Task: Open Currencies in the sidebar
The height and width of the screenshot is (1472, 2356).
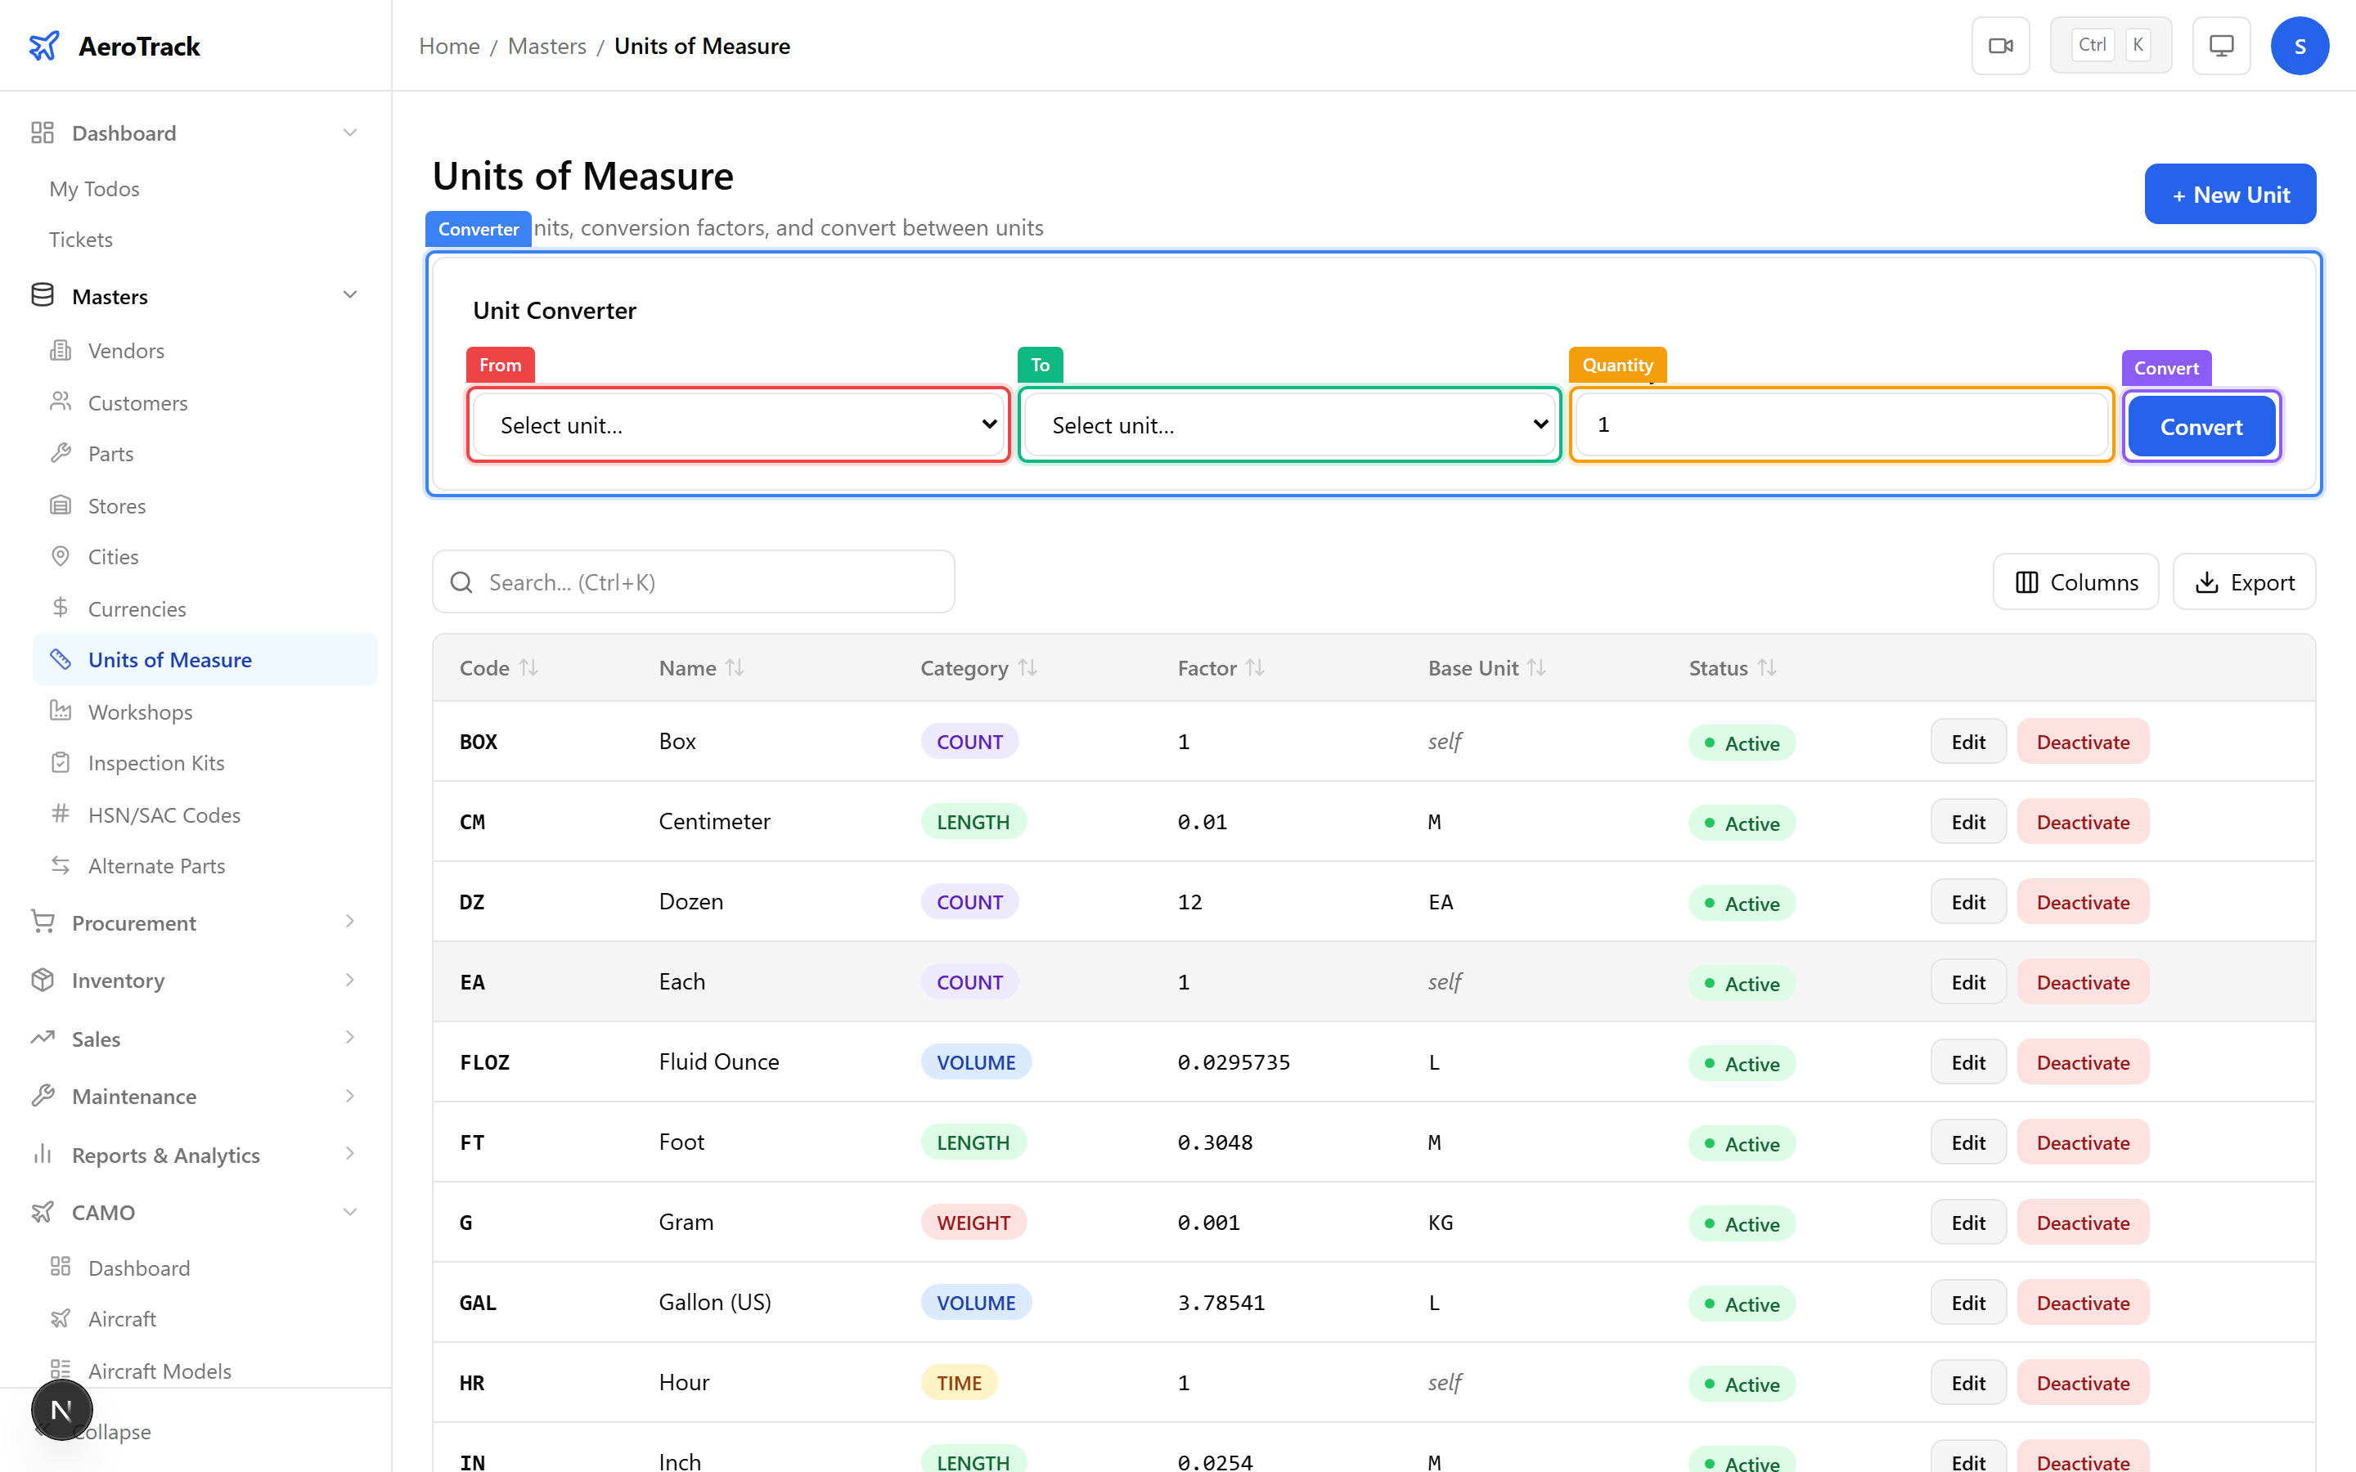Action: pos(137,608)
